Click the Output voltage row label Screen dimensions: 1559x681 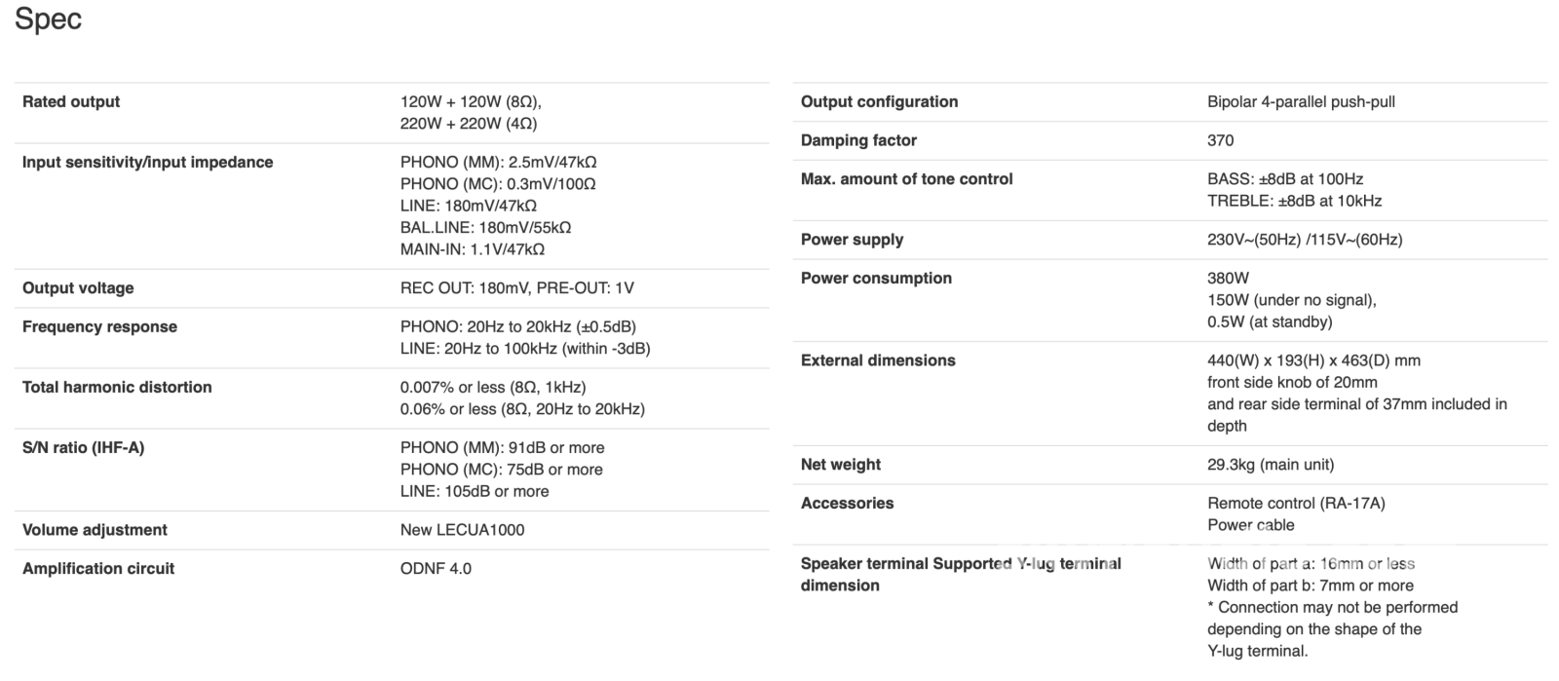click(78, 287)
